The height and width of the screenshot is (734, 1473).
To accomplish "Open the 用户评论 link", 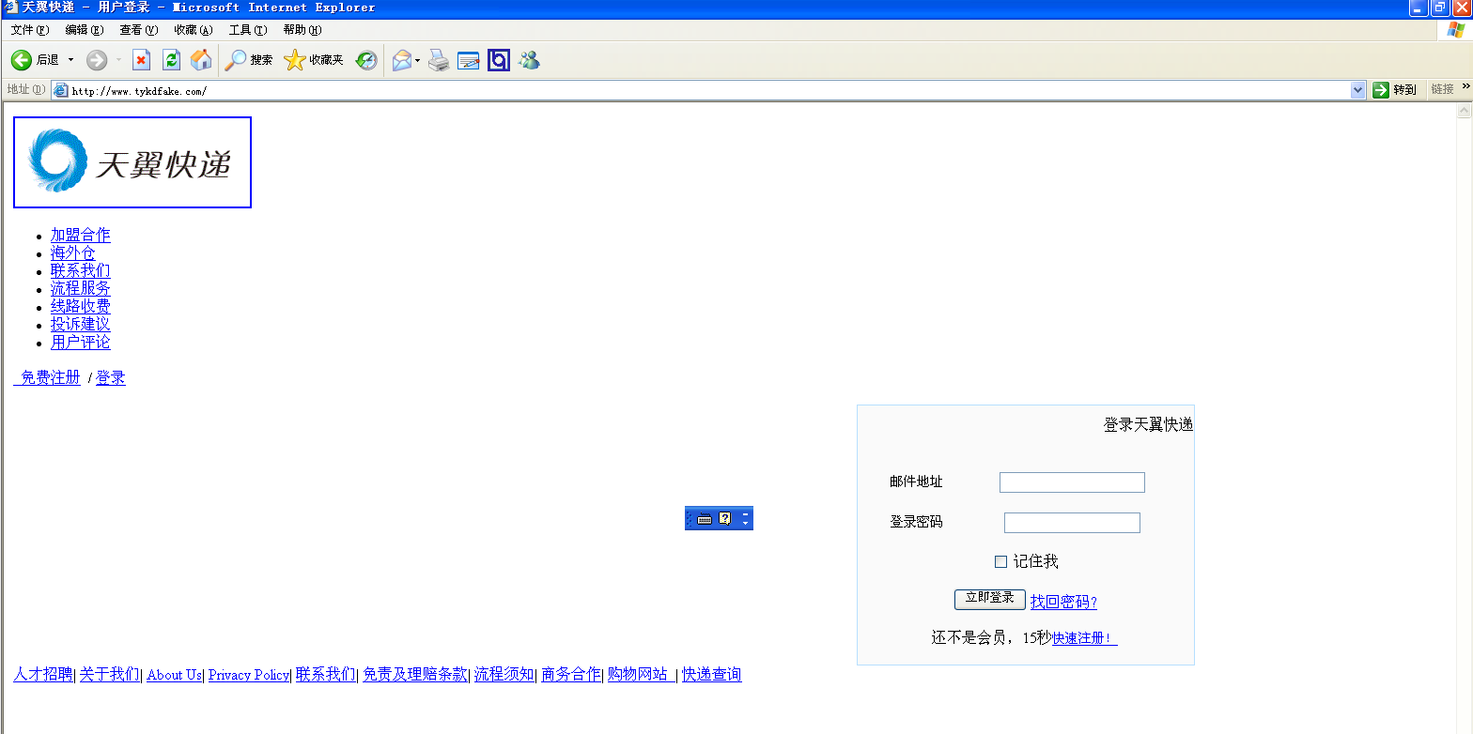I will pyautogui.click(x=81, y=343).
